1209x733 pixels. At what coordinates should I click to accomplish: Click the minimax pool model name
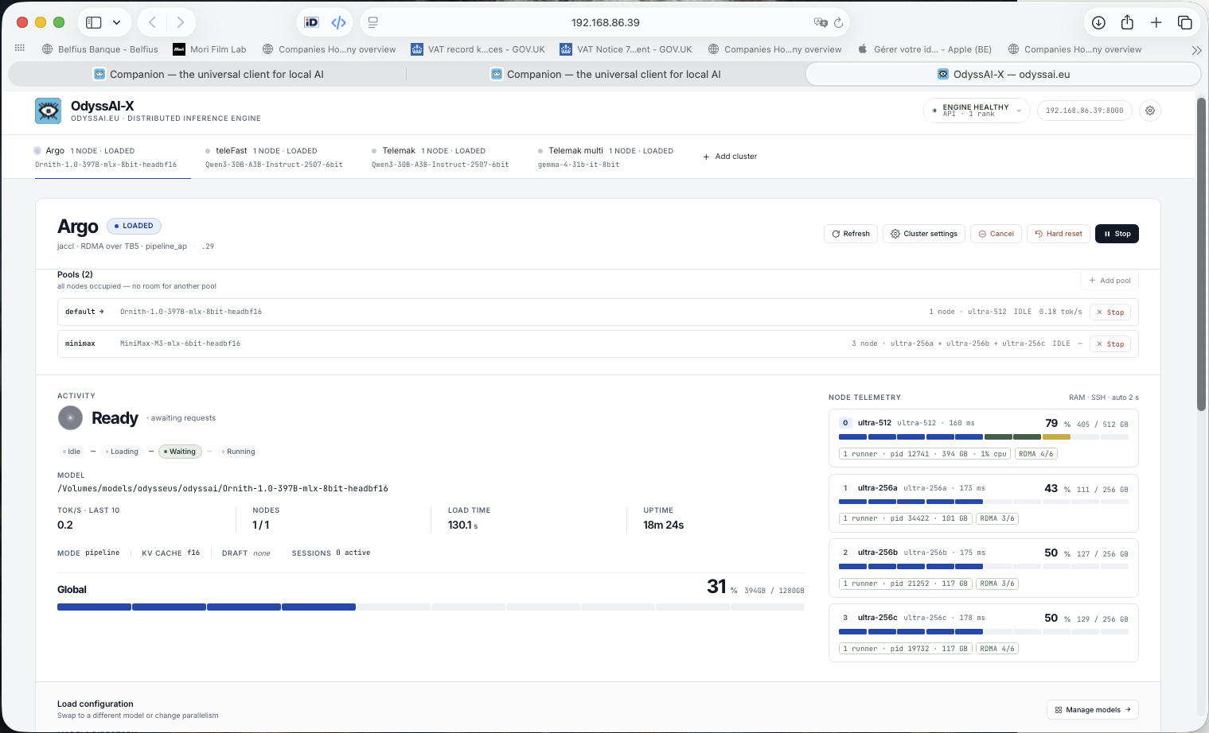coord(180,343)
